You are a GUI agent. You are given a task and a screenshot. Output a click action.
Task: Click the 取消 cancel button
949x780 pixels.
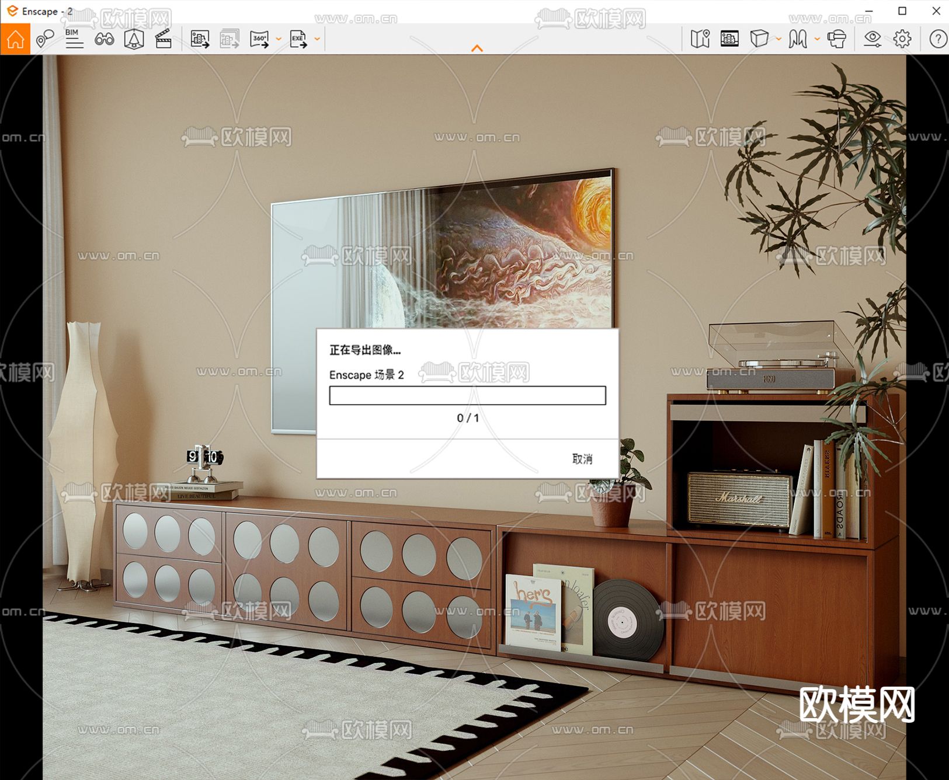pyautogui.click(x=582, y=459)
